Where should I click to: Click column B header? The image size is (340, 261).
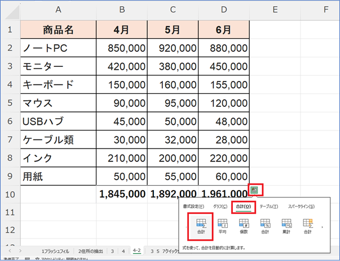[x=121, y=10]
